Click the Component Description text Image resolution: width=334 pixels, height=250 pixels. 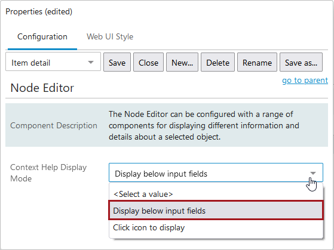tap(54, 125)
